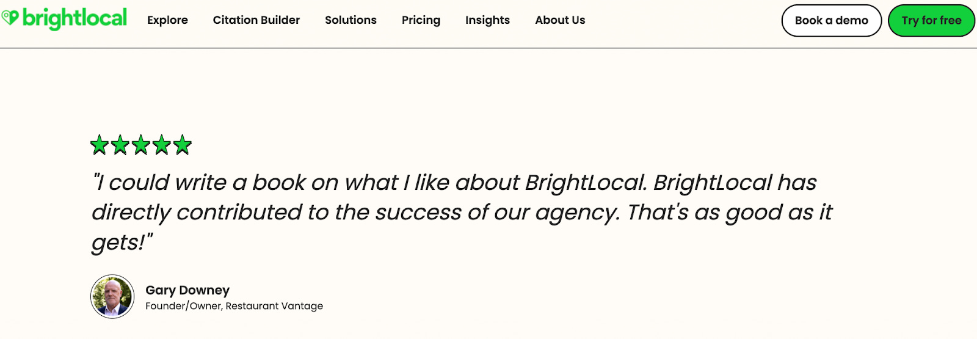Click the green Try for free button
This screenshot has width=977, height=339.
931,21
